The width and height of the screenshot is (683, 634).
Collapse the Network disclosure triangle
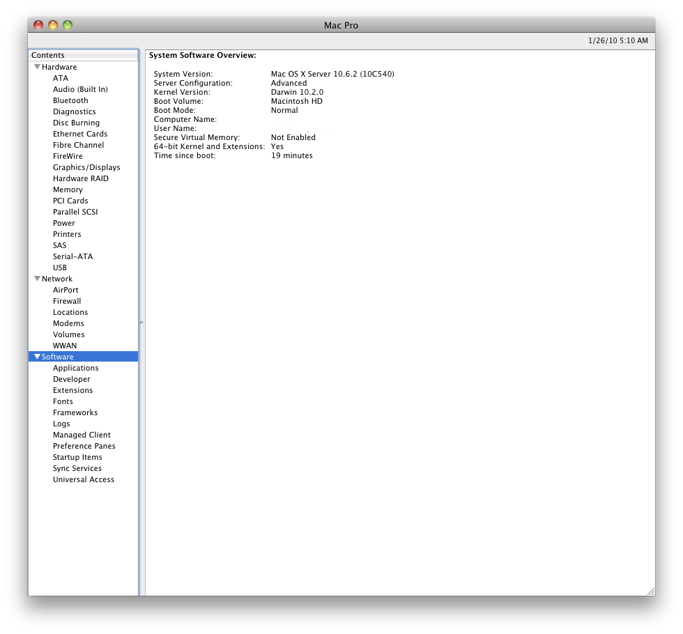[x=37, y=278]
